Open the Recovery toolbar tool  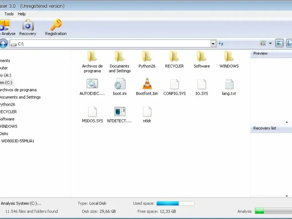point(28,27)
